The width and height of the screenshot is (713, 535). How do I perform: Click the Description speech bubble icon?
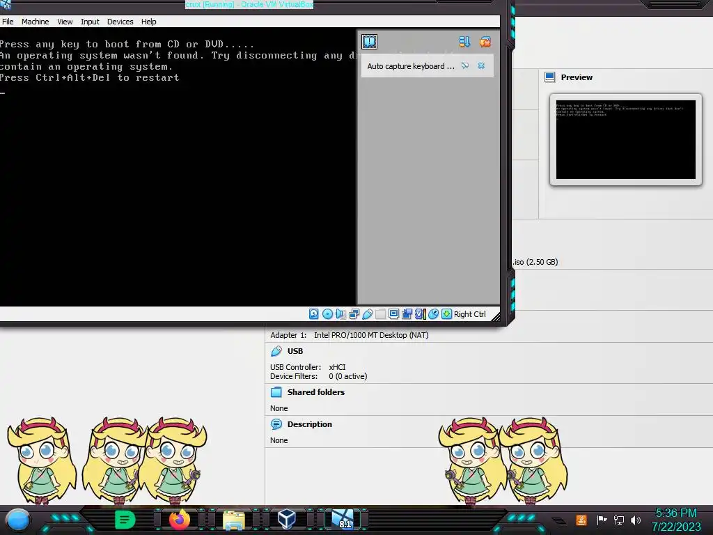tap(276, 424)
